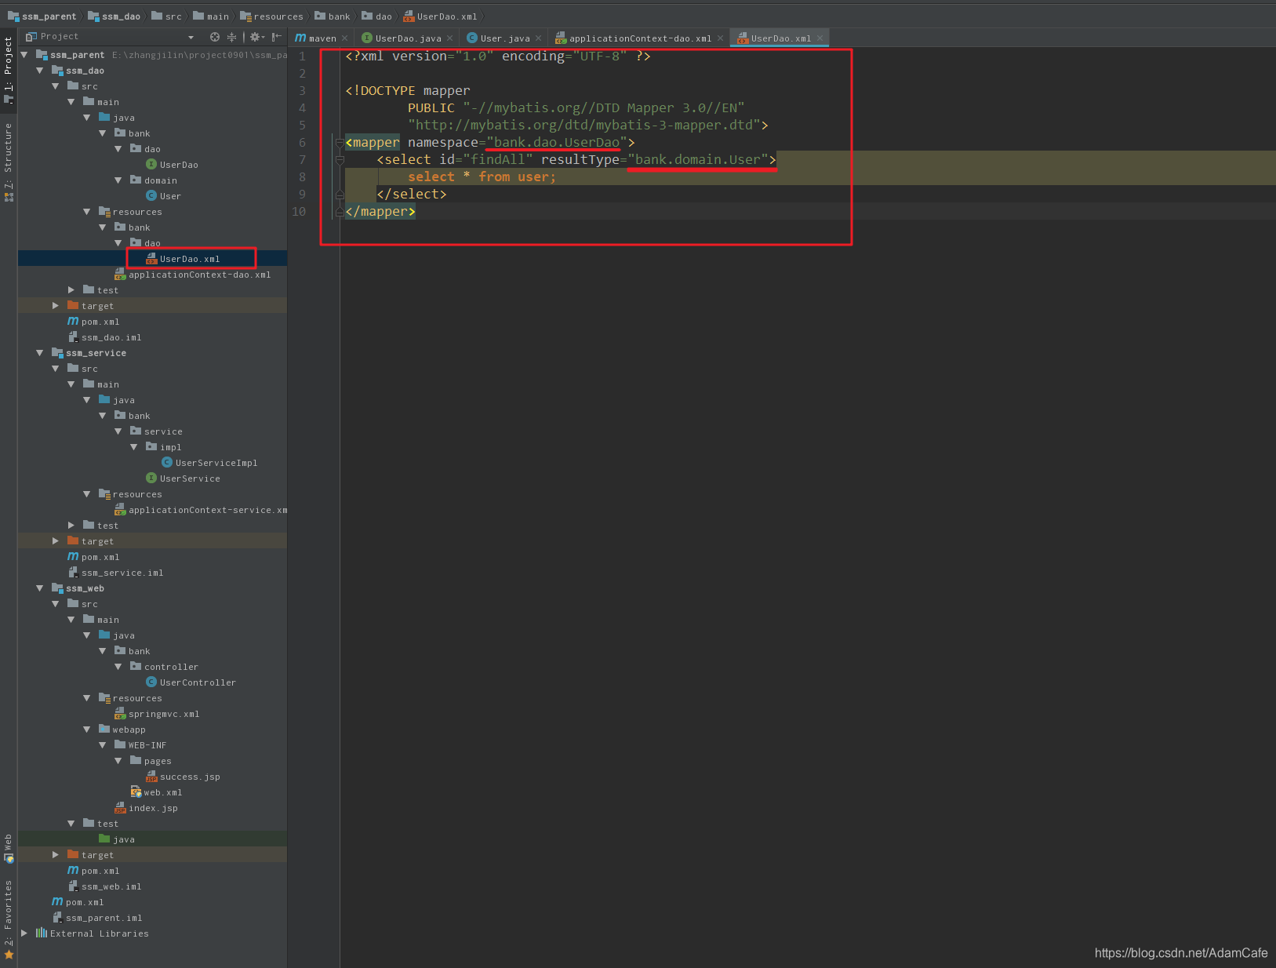The height and width of the screenshot is (968, 1276).
Task: Close the UserDao.xml editor tab
Action: pos(820,38)
